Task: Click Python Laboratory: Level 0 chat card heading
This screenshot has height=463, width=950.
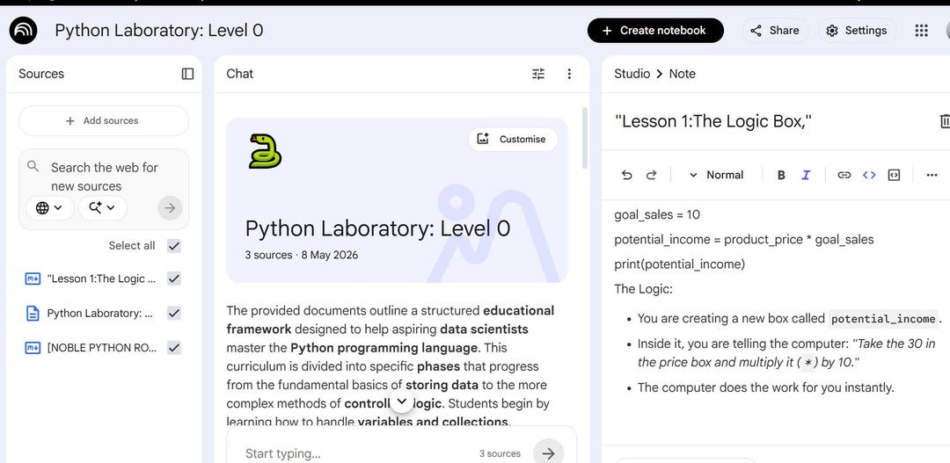Action: [x=377, y=228]
